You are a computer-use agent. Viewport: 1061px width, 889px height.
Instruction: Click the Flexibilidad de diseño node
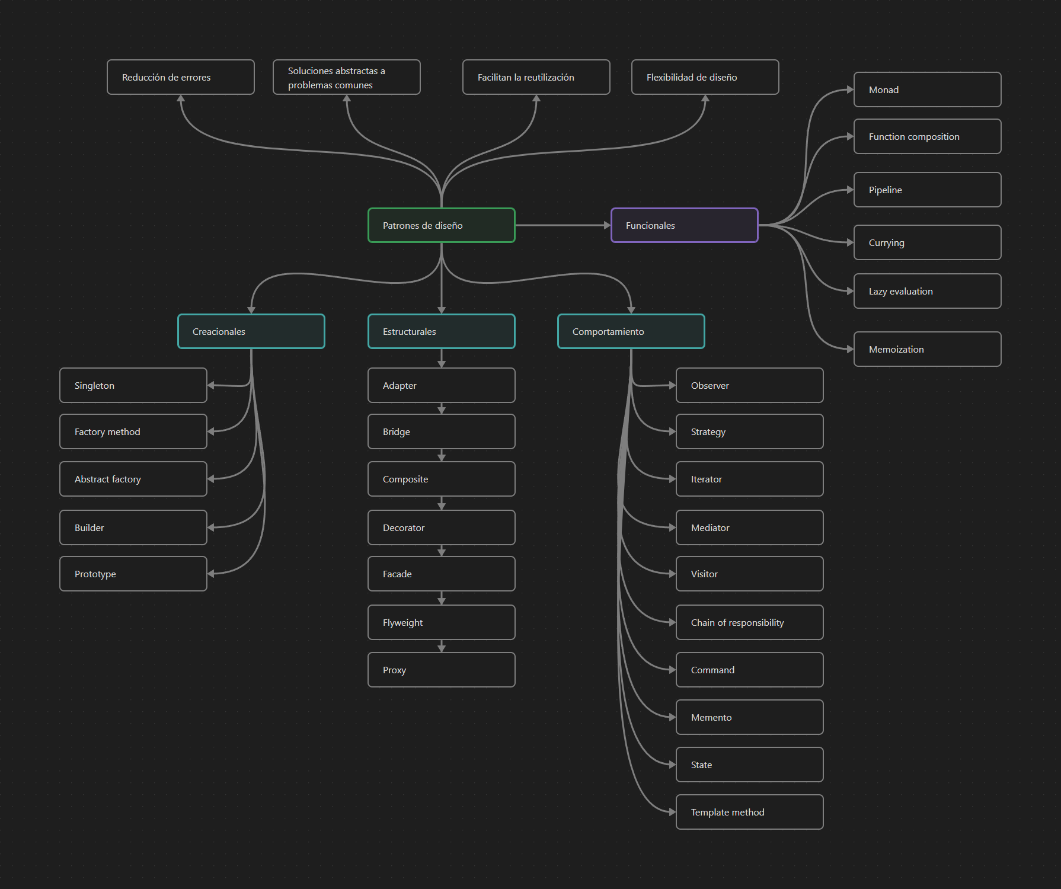pyautogui.click(x=705, y=77)
